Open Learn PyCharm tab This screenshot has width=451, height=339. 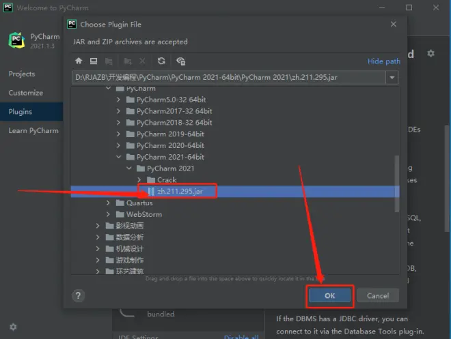coord(31,130)
